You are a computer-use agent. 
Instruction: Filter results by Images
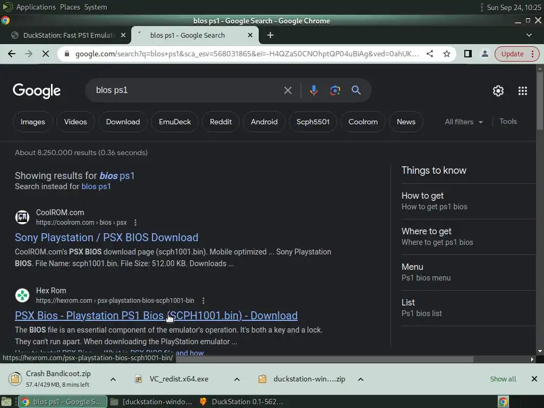(x=32, y=122)
